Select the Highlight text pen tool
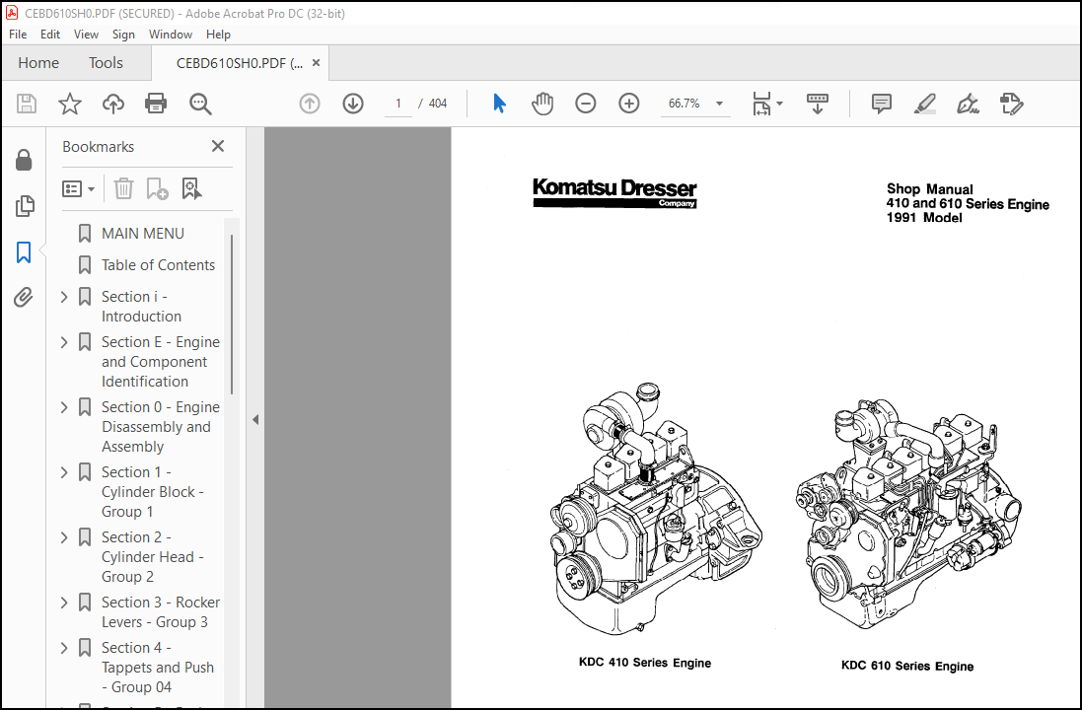 (x=924, y=104)
